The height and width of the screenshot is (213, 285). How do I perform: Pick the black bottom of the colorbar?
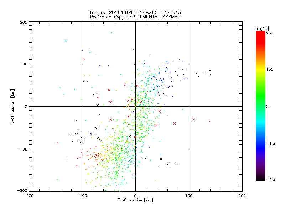tap(261, 179)
